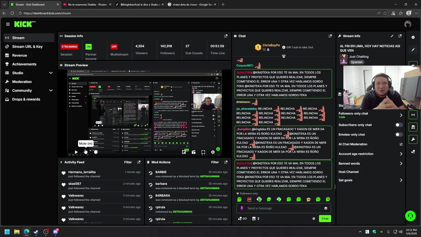
Task: Open Achievements in sidebar
Action: [x=29, y=64]
